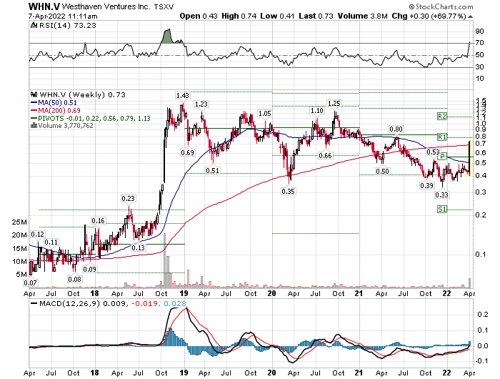Click the red MA(200) legend line marker

point(34,110)
